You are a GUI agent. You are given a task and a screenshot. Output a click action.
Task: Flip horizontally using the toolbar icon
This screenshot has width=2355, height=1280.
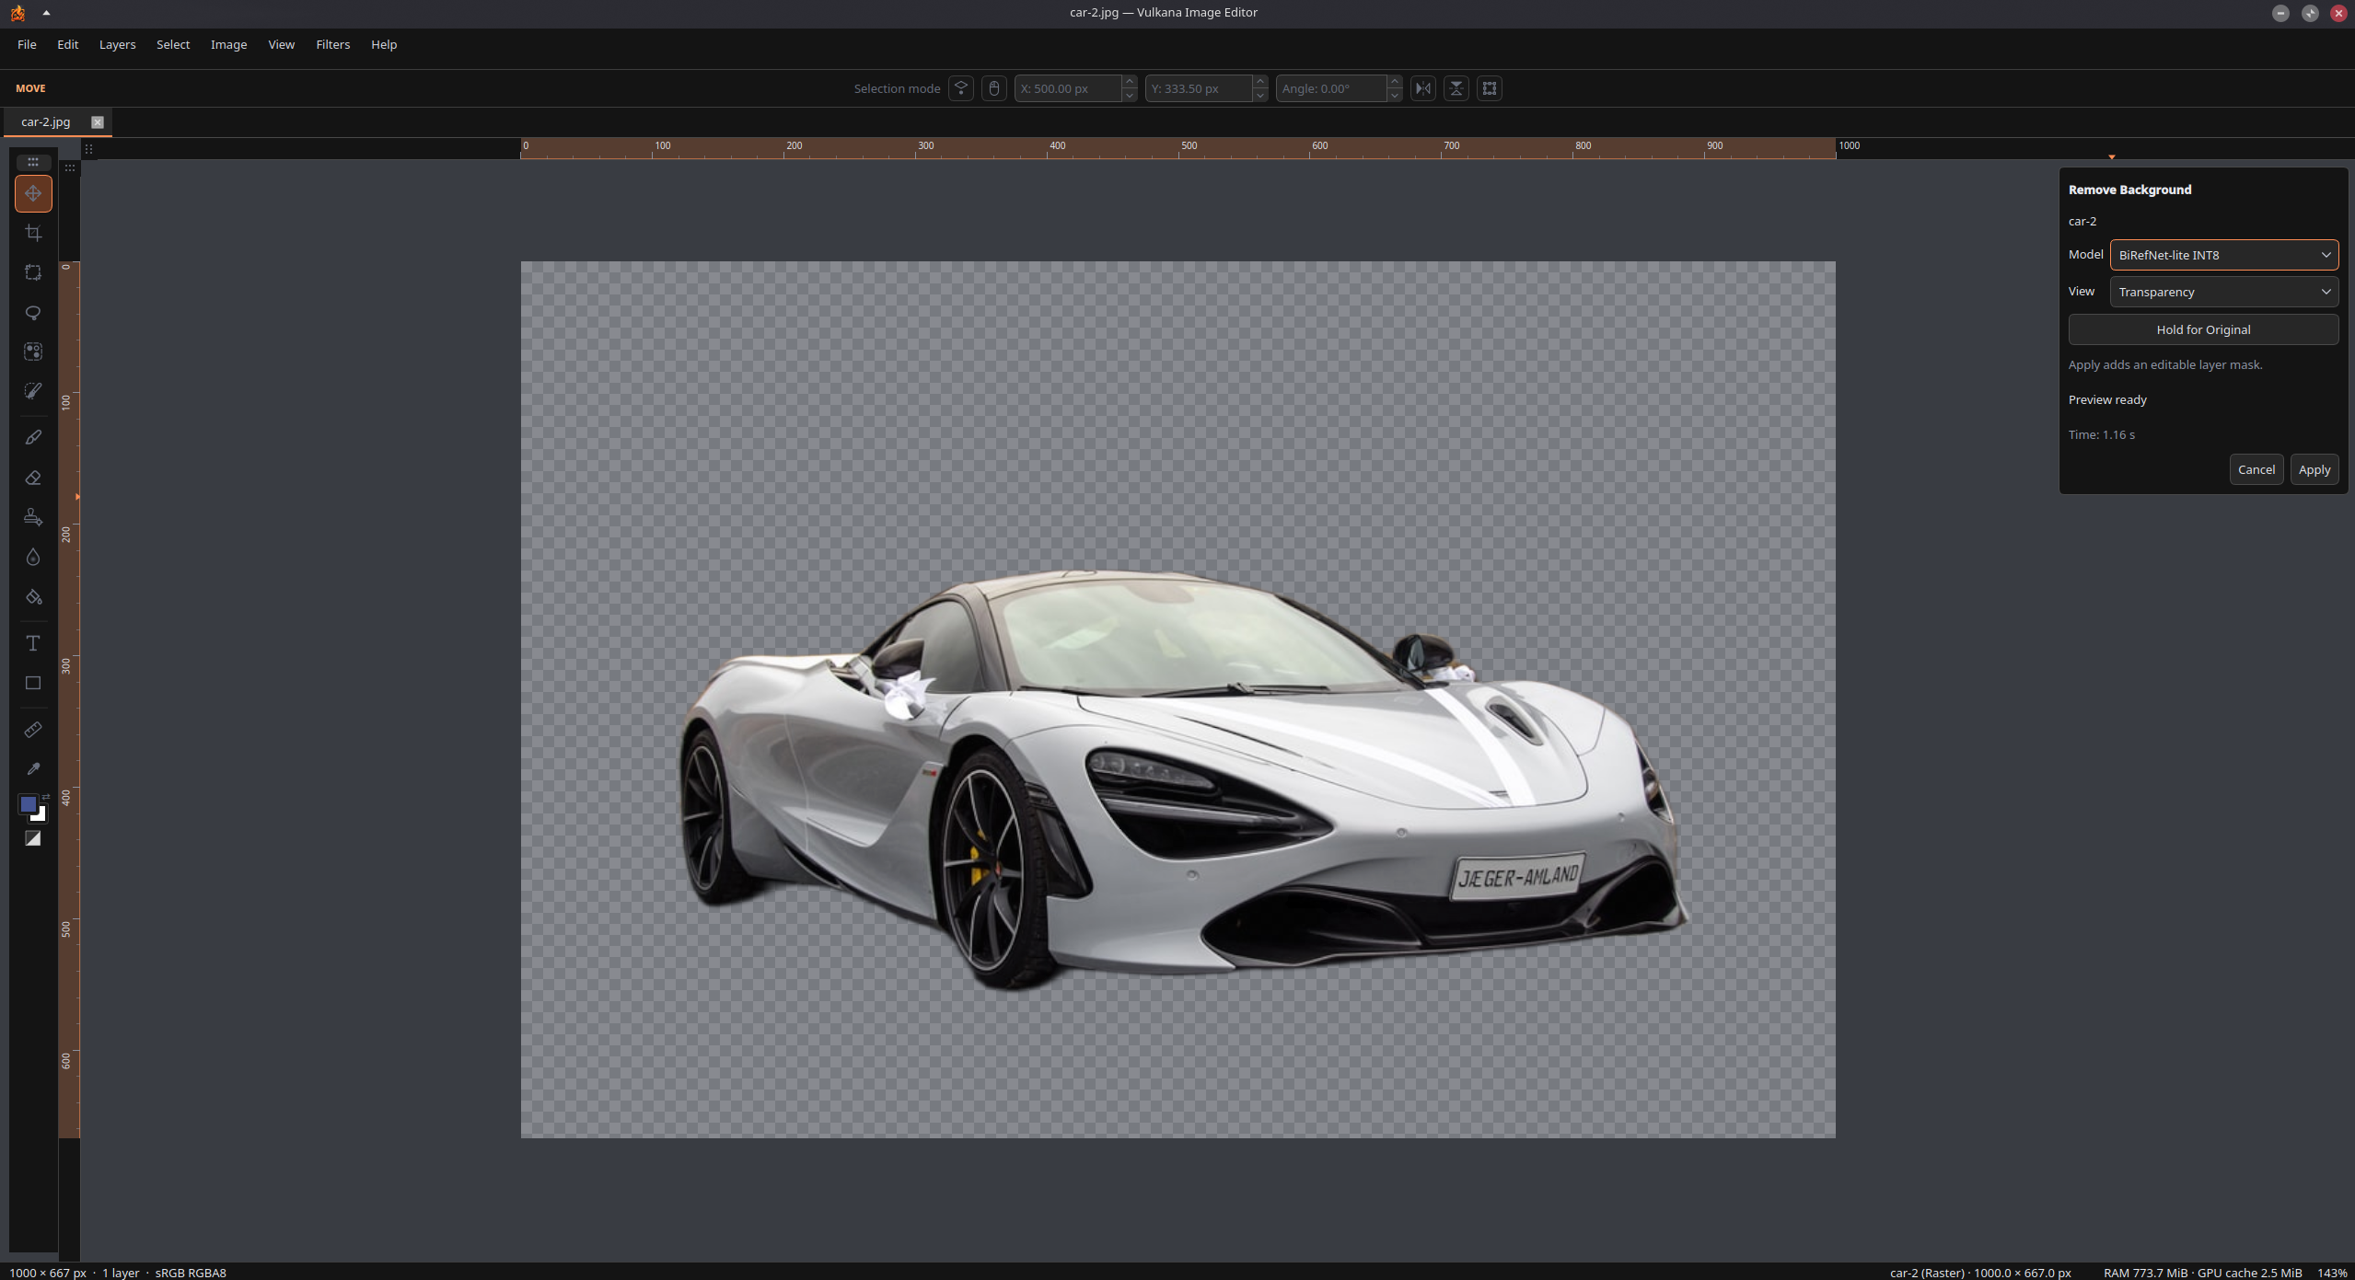(x=1423, y=88)
